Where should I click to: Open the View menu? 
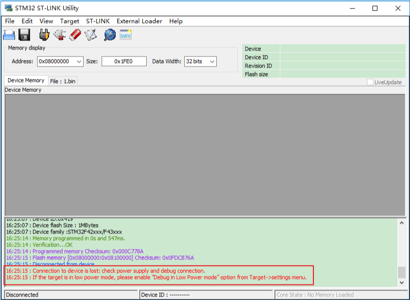click(46, 21)
